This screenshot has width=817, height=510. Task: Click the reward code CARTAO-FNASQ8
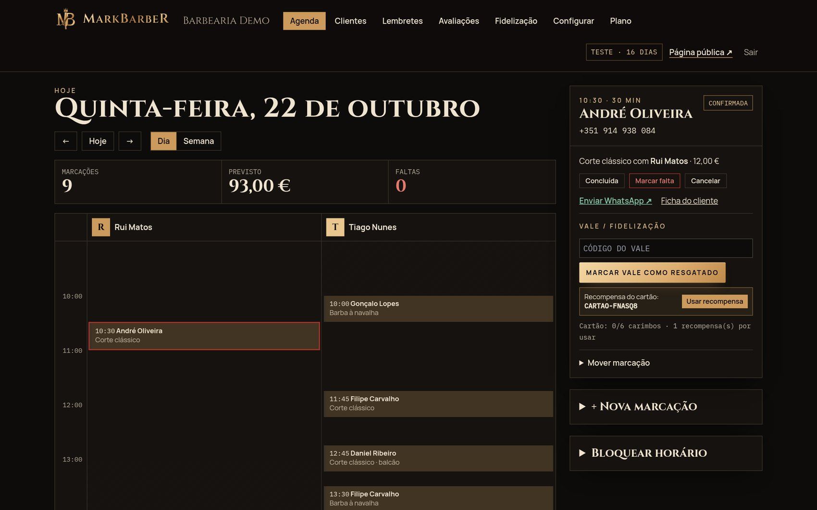(611, 306)
